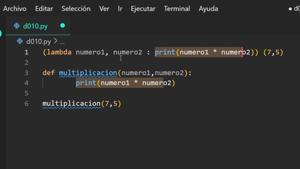The image size is (300, 169).
Task: Click d010.py in the breadcrumb path
Action: coord(38,42)
